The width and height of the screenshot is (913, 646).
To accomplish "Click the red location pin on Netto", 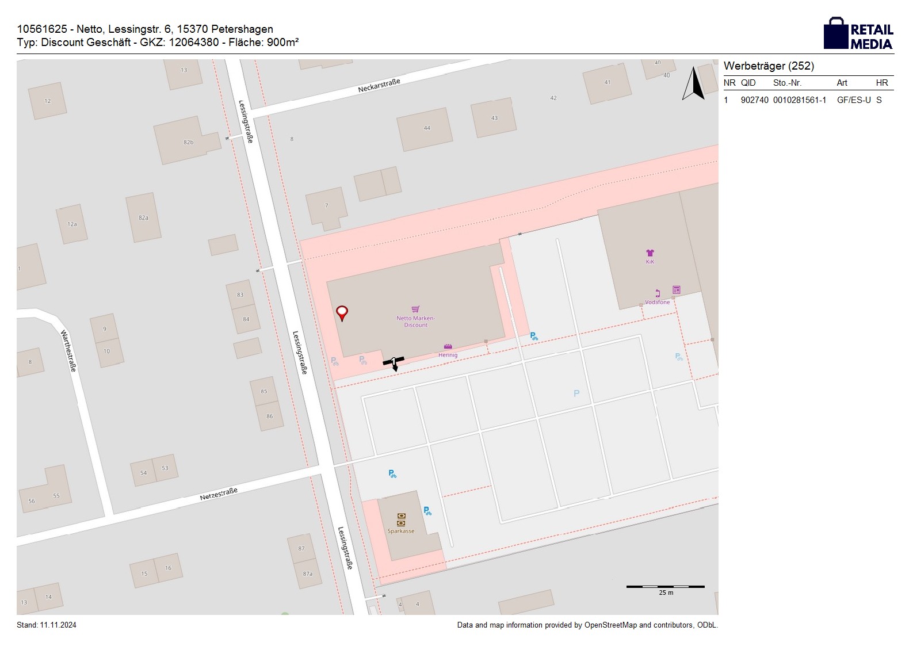I will 342,313.
